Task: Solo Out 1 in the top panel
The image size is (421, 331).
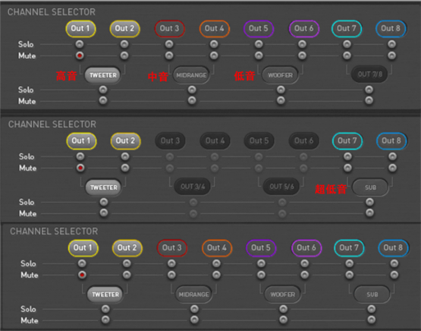Action: click(80, 44)
